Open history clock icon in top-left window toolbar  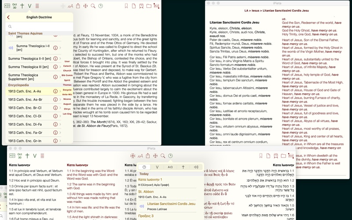pyautogui.click(x=101, y=6)
